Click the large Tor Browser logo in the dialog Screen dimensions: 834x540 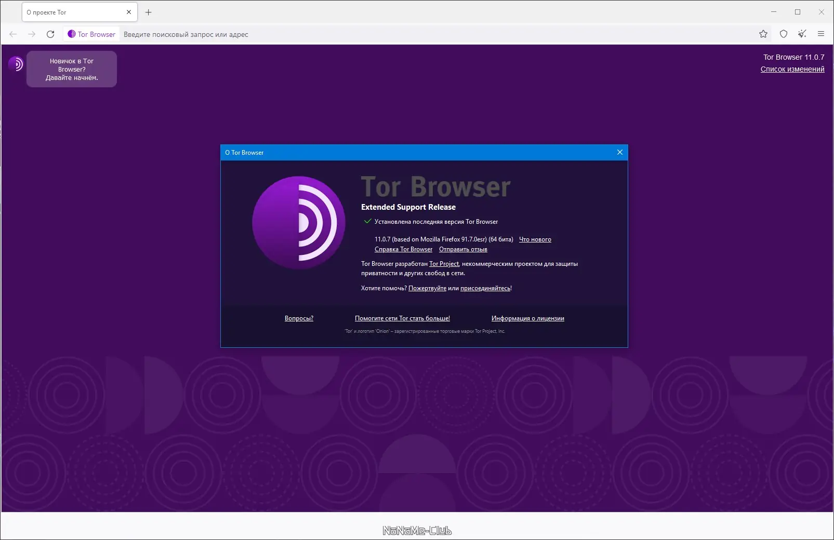[299, 223]
